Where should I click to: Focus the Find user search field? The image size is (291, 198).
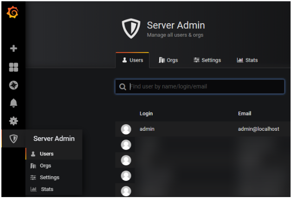tap(200, 87)
